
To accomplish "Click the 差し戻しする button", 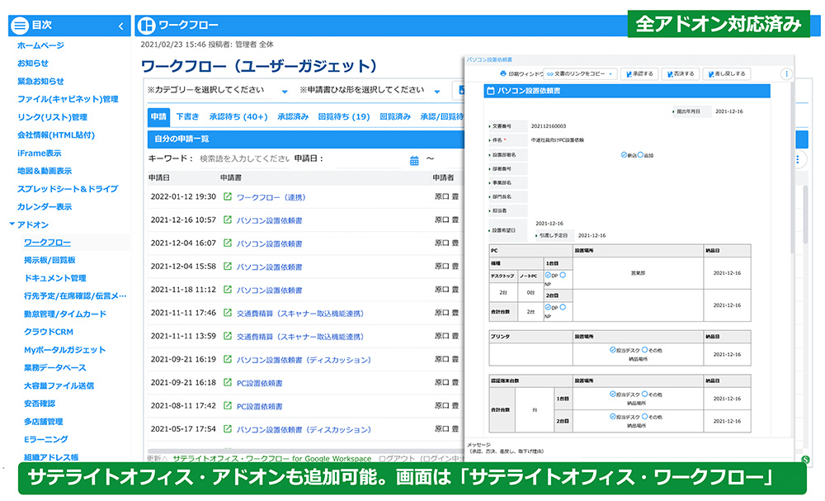I will click(727, 74).
